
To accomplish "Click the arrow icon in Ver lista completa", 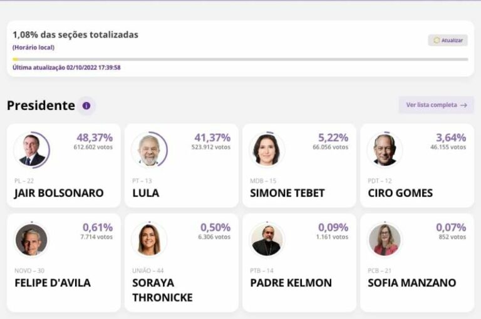I will pos(463,105).
